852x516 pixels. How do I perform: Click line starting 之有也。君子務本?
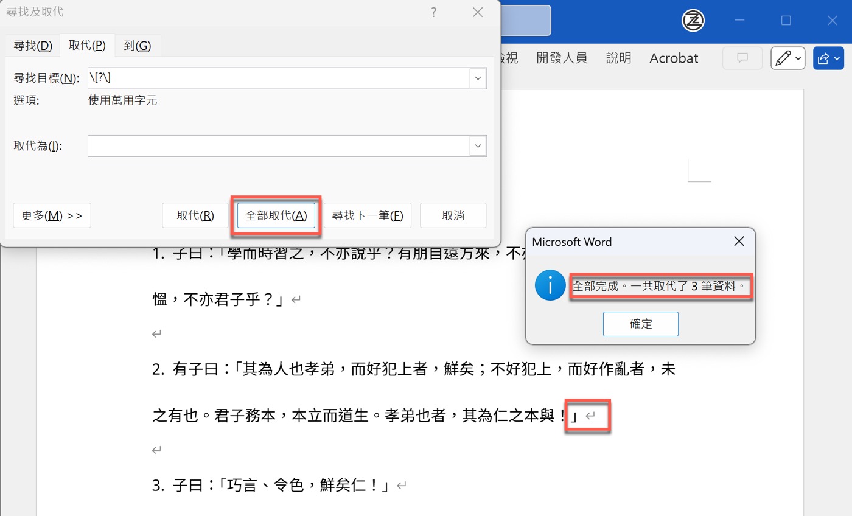365,416
